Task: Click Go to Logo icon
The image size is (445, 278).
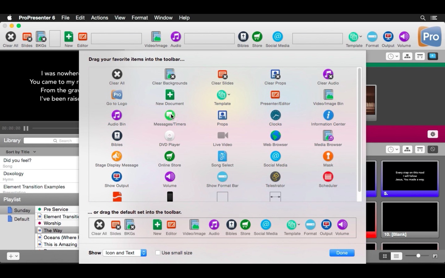Action: click(117, 95)
